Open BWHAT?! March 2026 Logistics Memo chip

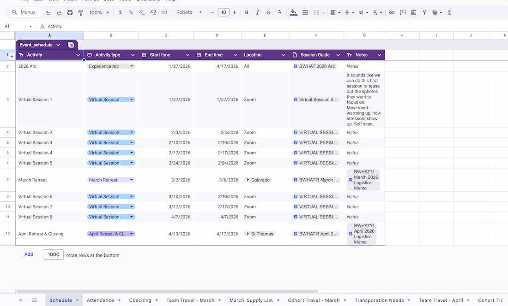coord(363,180)
